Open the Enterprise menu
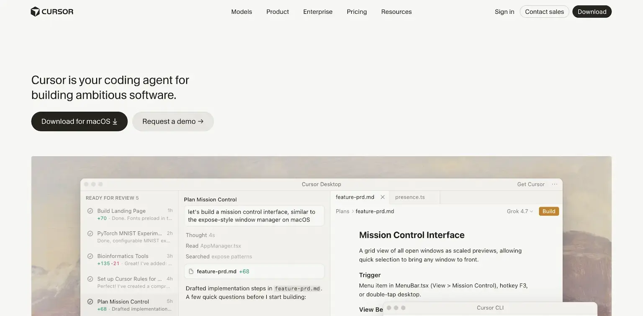 [318, 12]
